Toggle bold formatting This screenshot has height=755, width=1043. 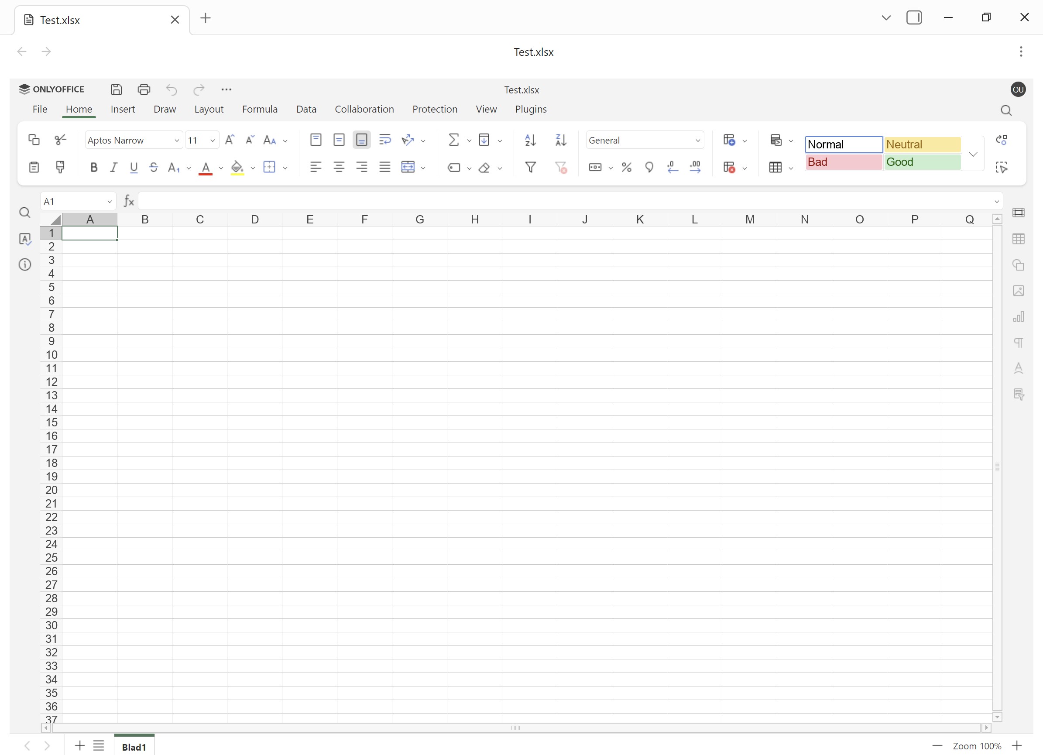(x=94, y=168)
